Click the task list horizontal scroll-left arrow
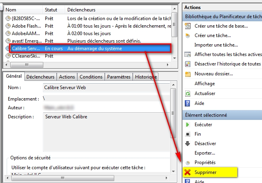The height and width of the screenshot is (183, 262). [7, 65]
